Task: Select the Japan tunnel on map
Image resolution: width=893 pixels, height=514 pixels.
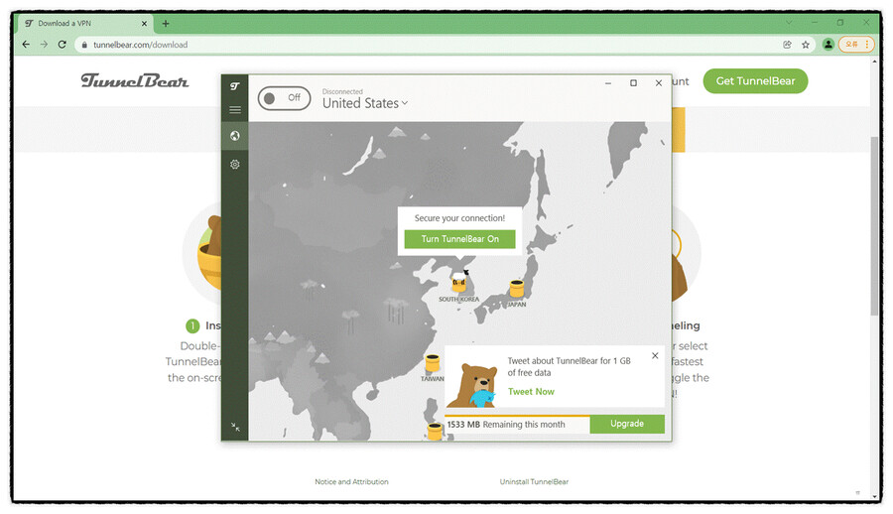Action: tap(517, 289)
